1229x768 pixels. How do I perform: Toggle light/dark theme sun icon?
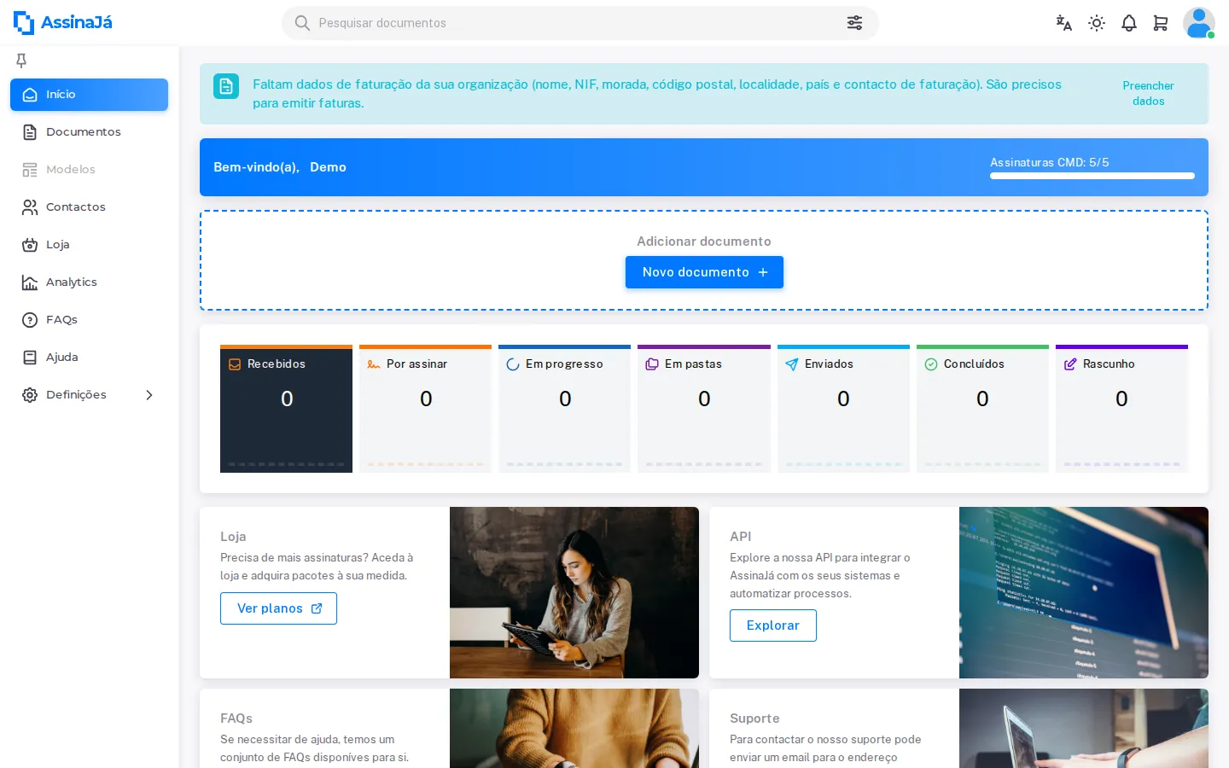tap(1097, 23)
